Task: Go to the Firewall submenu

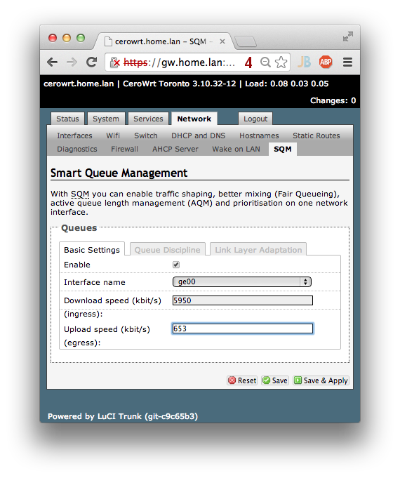Action: click(124, 149)
